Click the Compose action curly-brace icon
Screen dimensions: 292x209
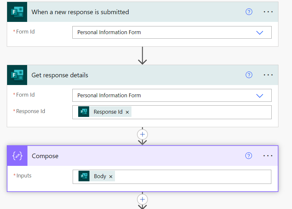point(17,156)
